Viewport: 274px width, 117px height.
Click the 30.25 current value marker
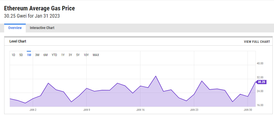261,82
